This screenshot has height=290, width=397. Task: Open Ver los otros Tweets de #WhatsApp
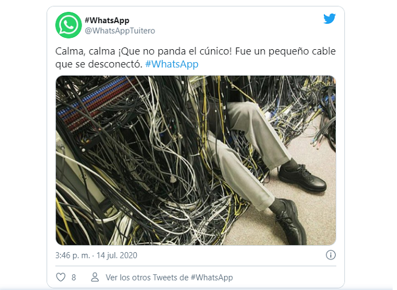coord(169,278)
